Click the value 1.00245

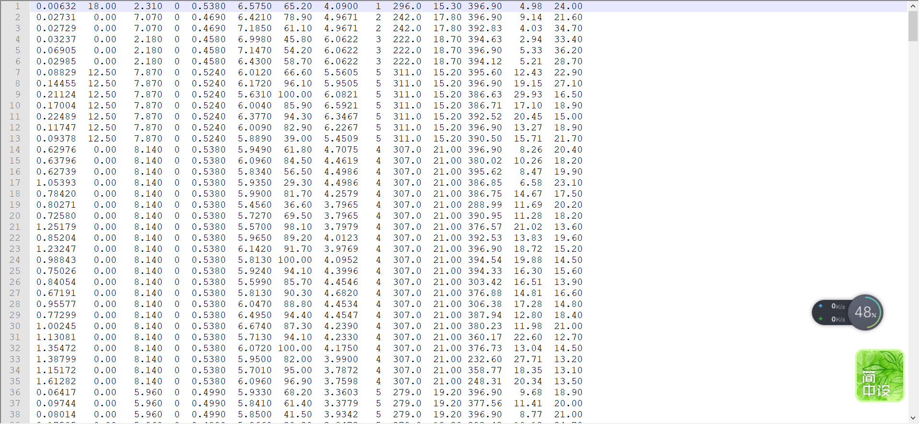coord(56,326)
